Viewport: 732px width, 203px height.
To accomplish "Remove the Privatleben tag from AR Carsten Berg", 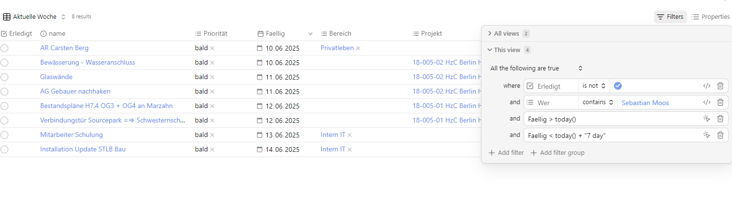I will click(x=358, y=48).
